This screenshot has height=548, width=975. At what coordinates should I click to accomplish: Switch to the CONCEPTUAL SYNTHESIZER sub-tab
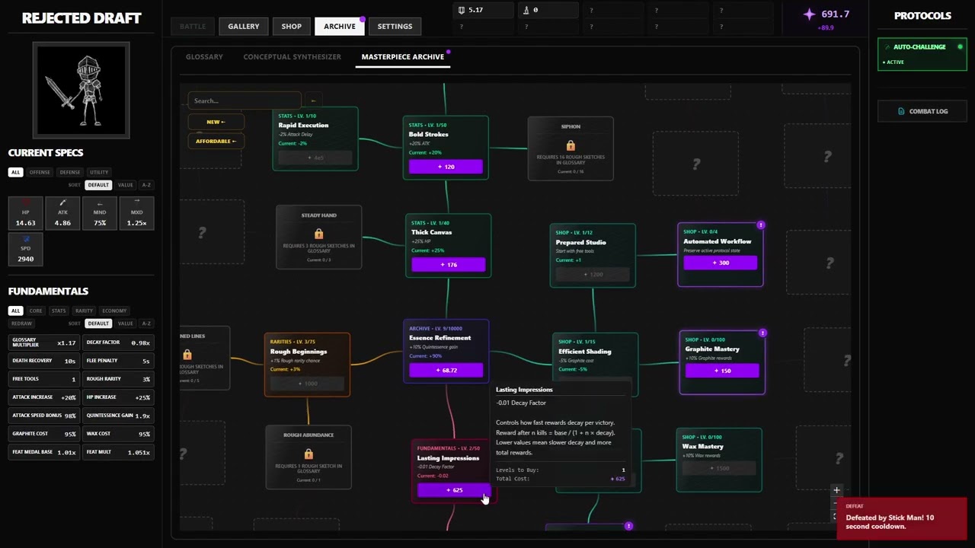point(292,57)
